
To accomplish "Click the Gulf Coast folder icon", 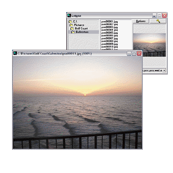I will pyautogui.click(x=72, y=29).
